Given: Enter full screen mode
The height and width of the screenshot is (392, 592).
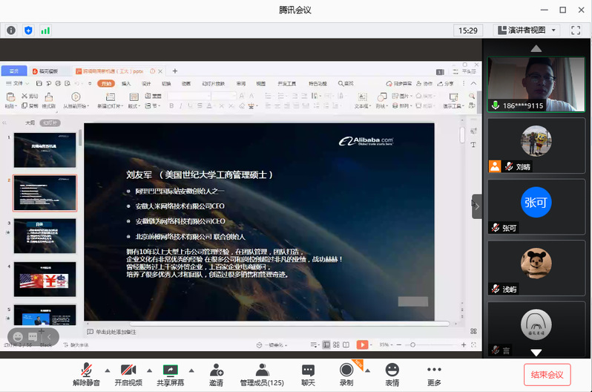Looking at the screenshot, I should pyautogui.click(x=576, y=30).
